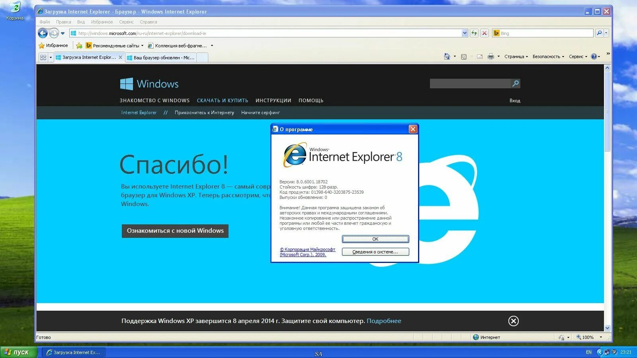Open the Правка menu

click(64, 22)
